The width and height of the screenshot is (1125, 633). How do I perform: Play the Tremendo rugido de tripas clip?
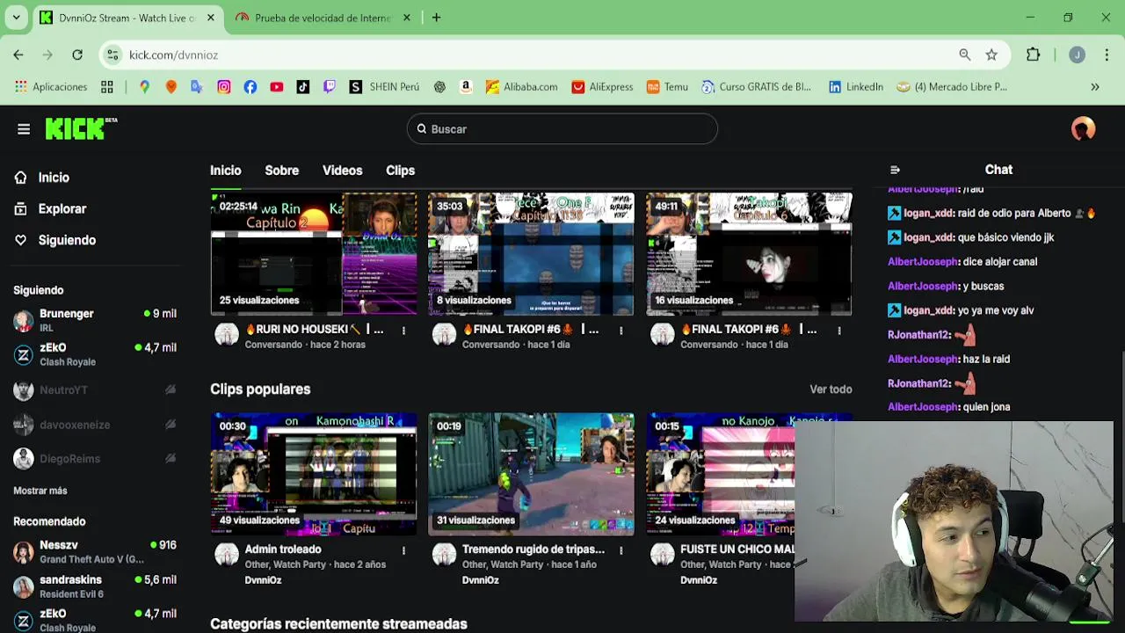531,474
